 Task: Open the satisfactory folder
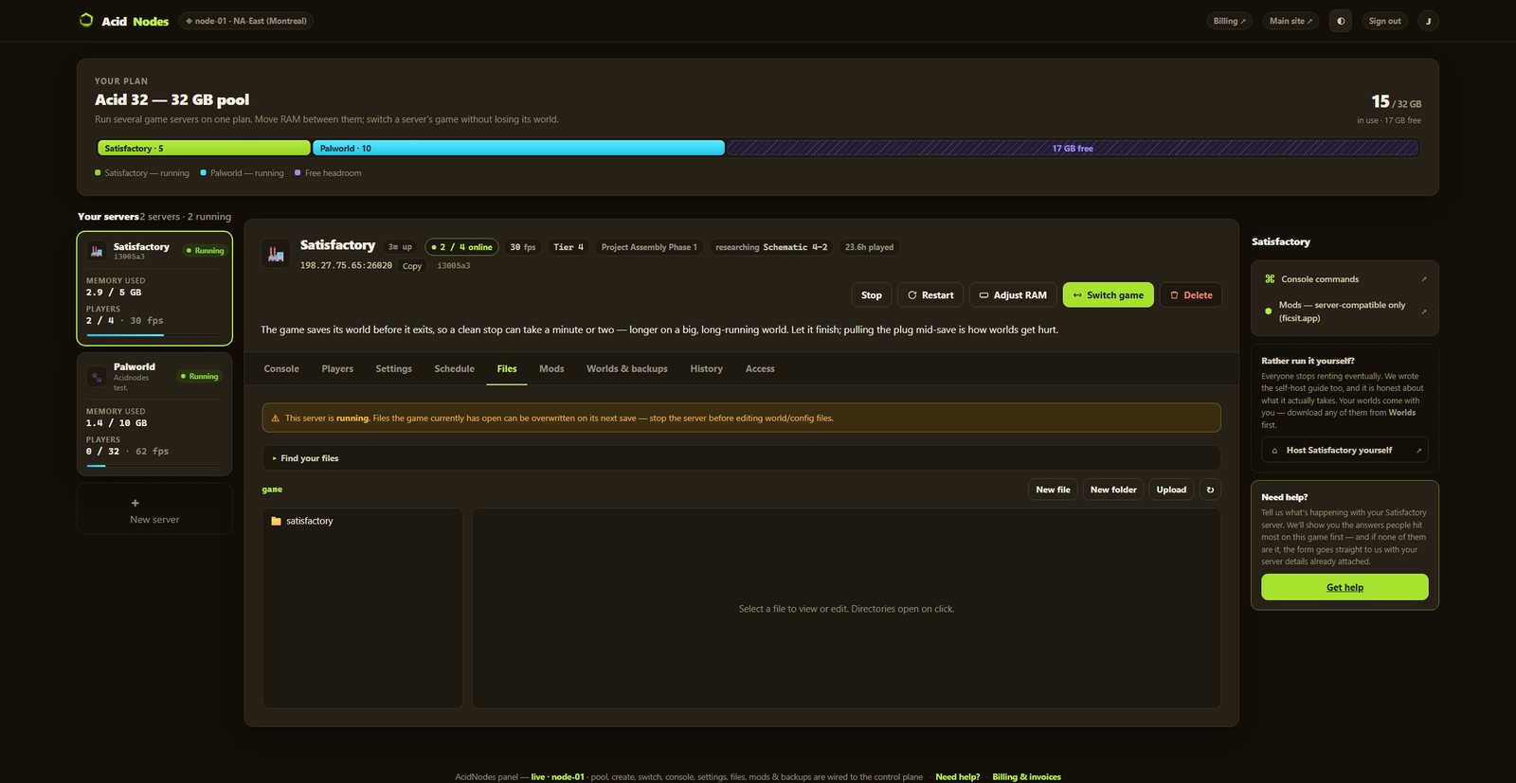(302, 521)
